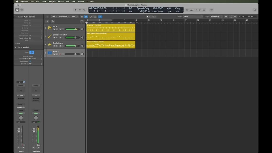Record-enable the Audio 1 track
Screen dimensions: 272x153
pos(60,54)
